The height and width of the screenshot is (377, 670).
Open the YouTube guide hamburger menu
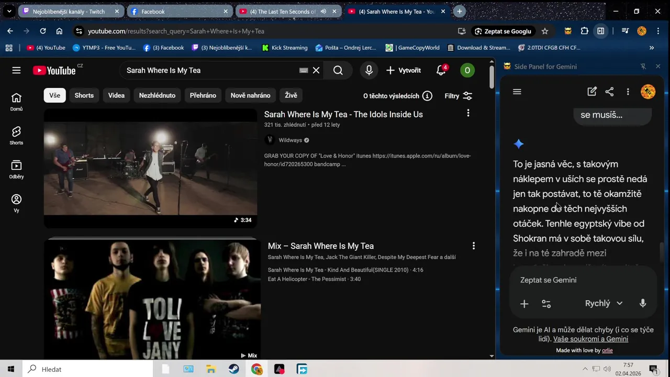click(16, 70)
